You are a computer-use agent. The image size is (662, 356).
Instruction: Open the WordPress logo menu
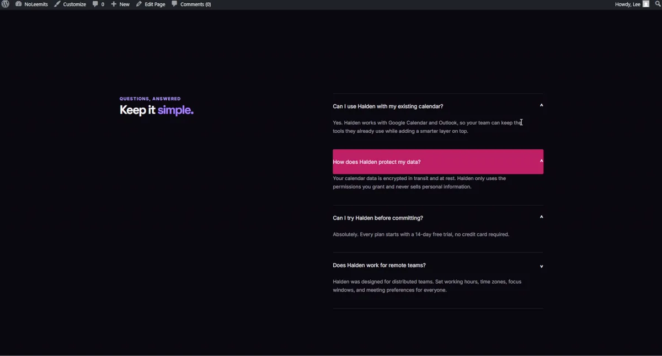point(6,4)
